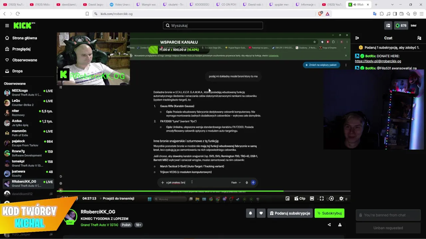
Task: Click the green Kick logo
Action: pyautogui.click(x=24, y=25)
